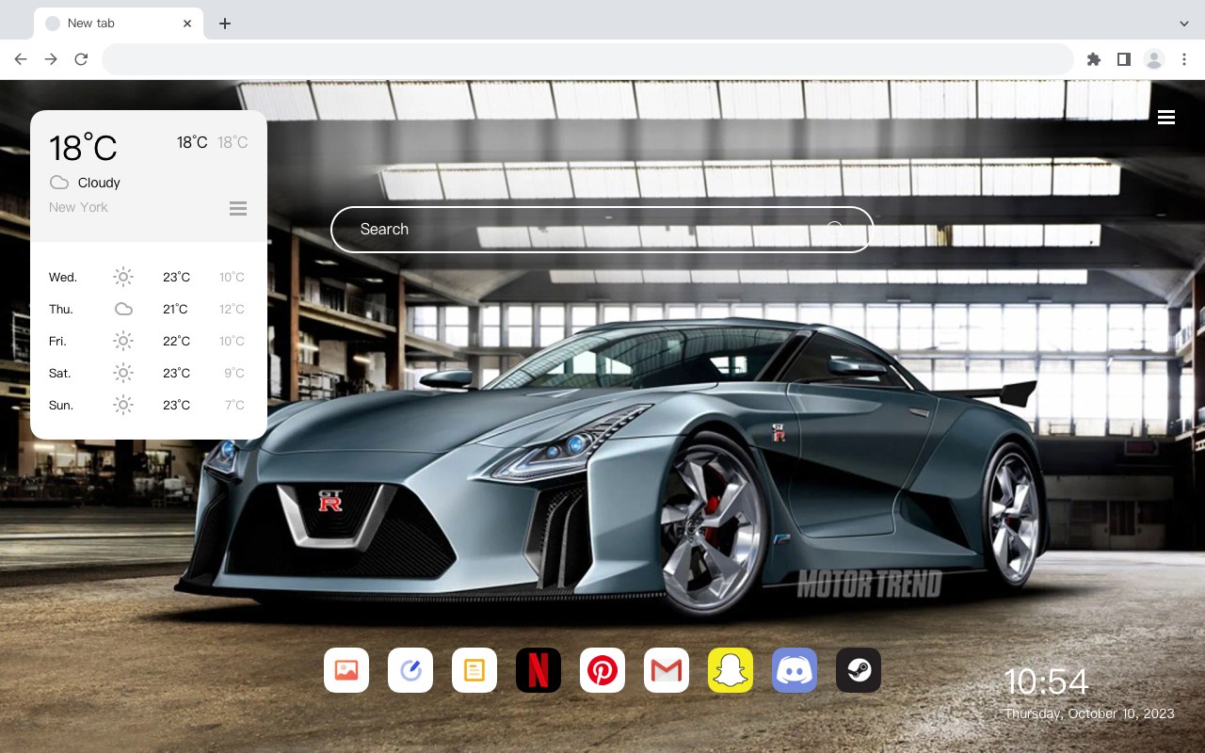The image size is (1205, 753).
Task: Toggle the Chrome side panel
Action: (1123, 59)
